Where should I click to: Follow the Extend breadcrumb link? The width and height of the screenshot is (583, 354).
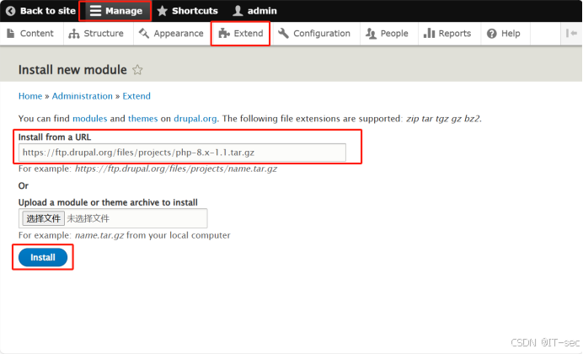(x=136, y=96)
